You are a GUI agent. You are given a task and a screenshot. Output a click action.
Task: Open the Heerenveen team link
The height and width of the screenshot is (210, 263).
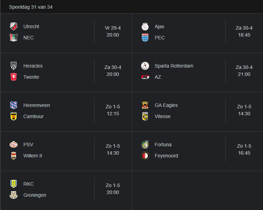pyautogui.click(x=37, y=105)
